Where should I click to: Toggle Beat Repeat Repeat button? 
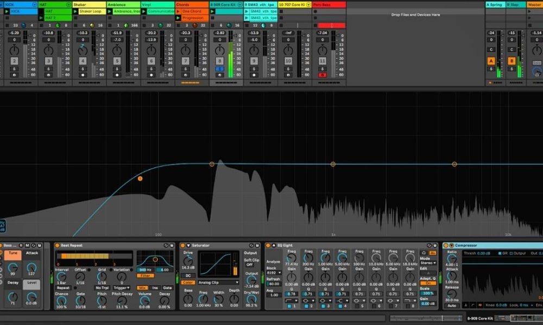coord(63,288)
